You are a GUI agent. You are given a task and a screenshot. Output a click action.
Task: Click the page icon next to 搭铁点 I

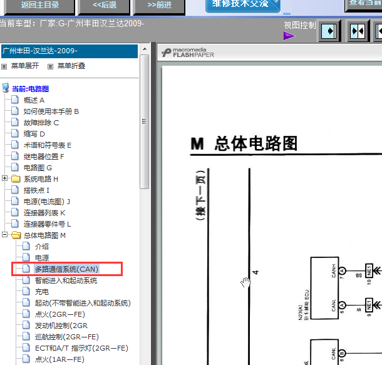coord(15,190)
